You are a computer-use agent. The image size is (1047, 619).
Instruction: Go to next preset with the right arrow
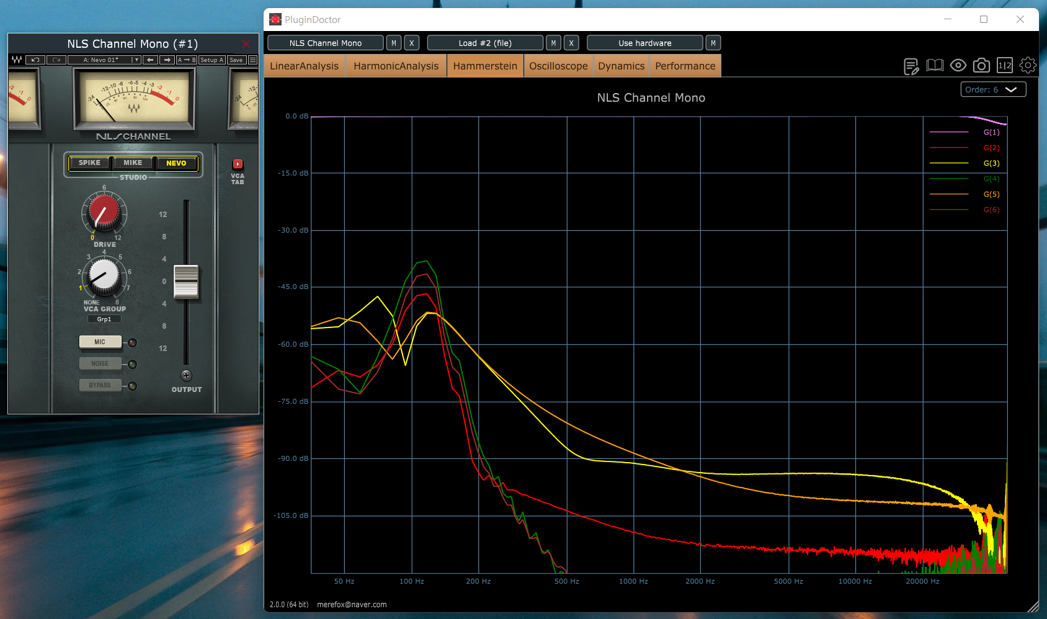[x=167, y=60]
